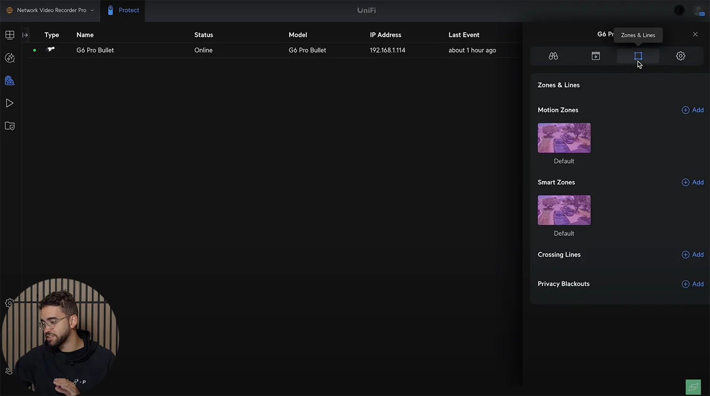Open the green chat widget icon
The height and width of the screenshot is (396, 710).
click(693, 387)
